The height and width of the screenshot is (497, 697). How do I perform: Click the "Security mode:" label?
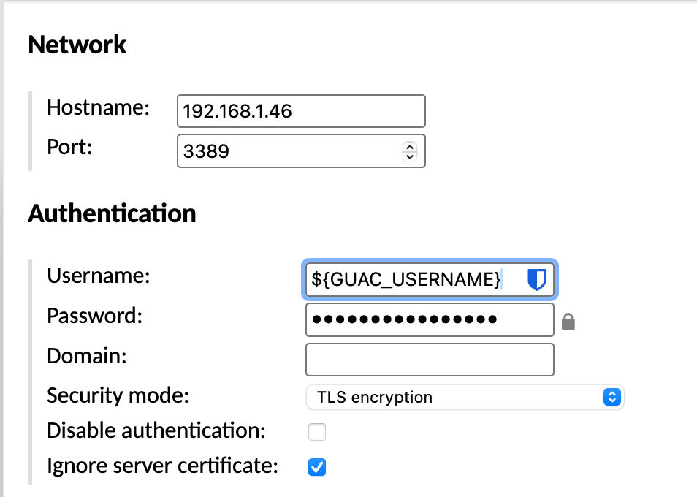coord(118,395)
